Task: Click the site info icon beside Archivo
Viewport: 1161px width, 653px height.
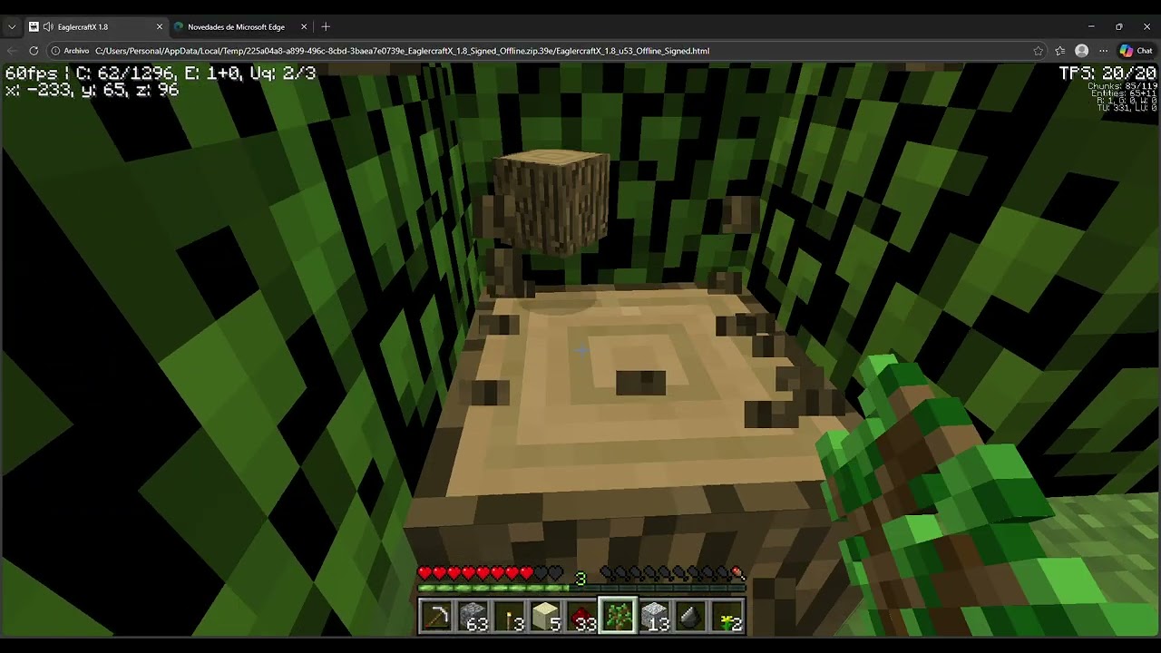Action: point(55,51)
